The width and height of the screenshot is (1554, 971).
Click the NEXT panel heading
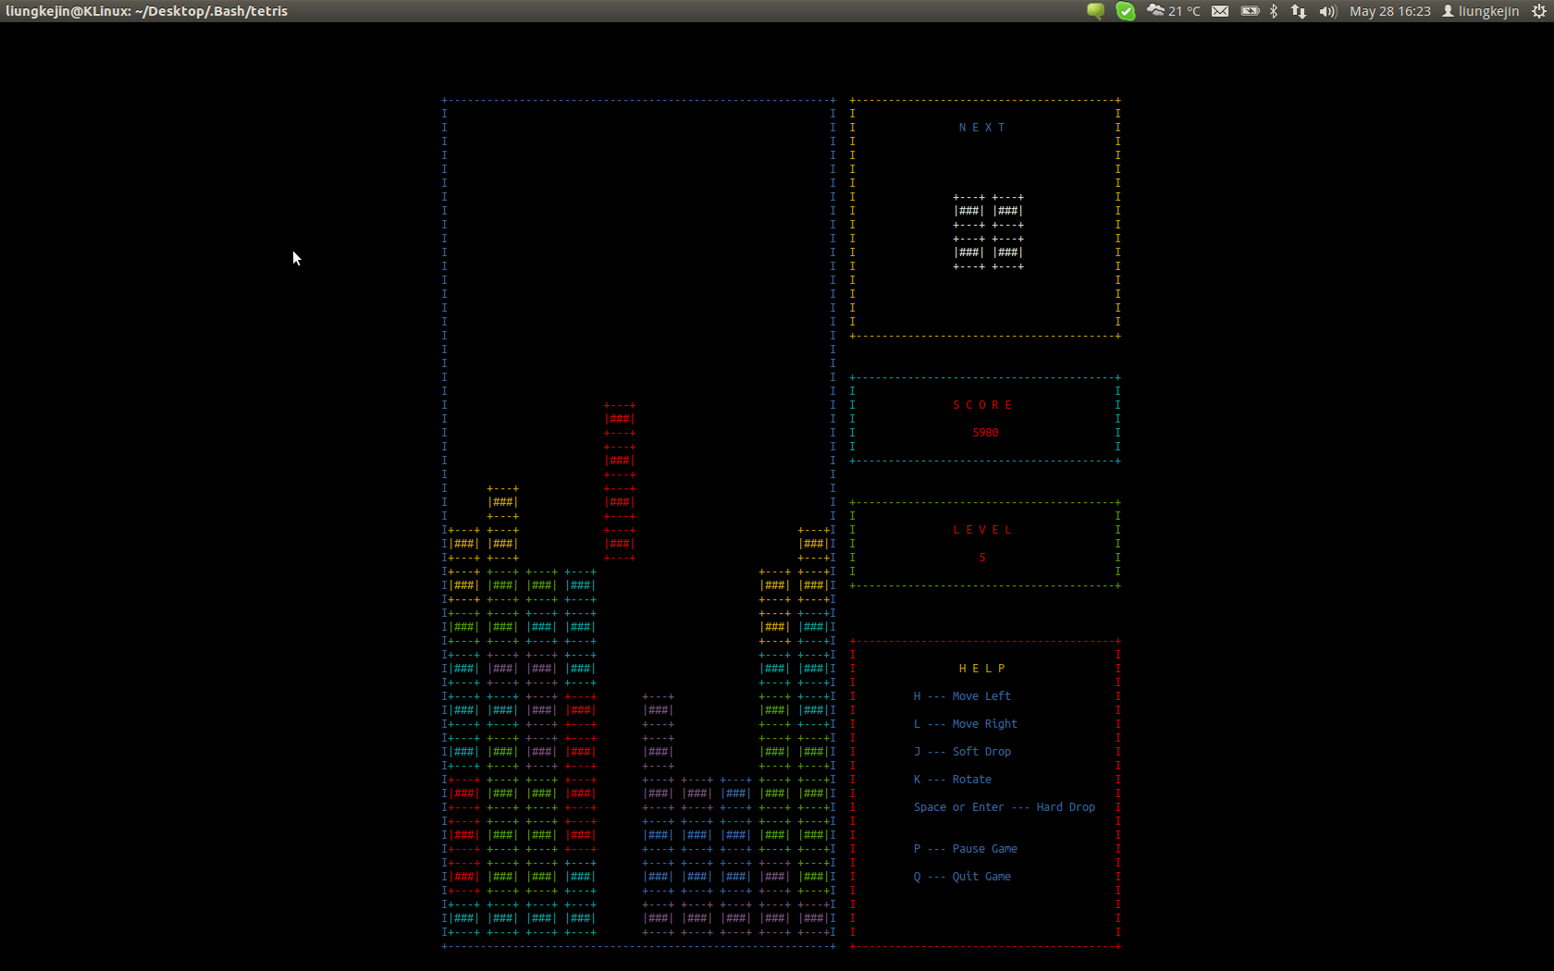(982, 128)
